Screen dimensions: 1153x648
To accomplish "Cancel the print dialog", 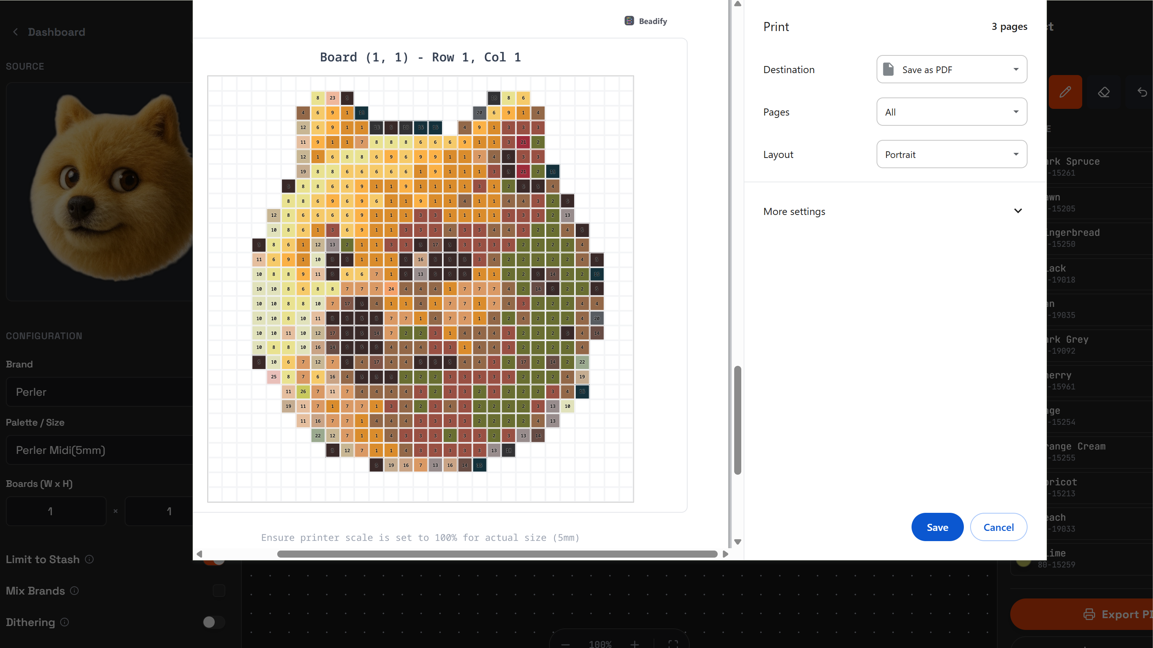I will tap(998, 527).
